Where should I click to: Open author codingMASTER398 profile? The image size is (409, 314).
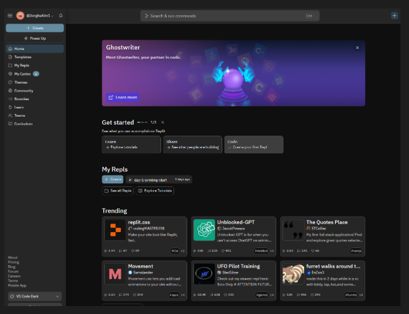147,228
